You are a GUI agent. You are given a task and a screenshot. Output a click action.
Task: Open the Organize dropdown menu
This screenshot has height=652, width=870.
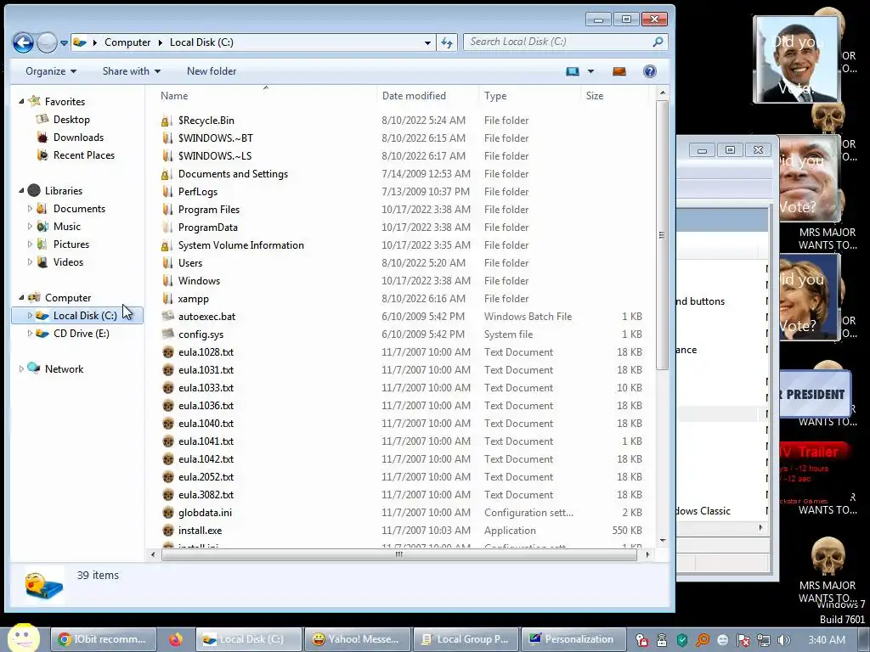click(50, 71)
